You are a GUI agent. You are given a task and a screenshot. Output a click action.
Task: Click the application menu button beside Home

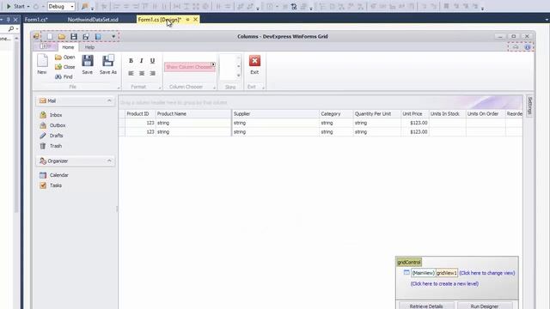pos(46,46)
